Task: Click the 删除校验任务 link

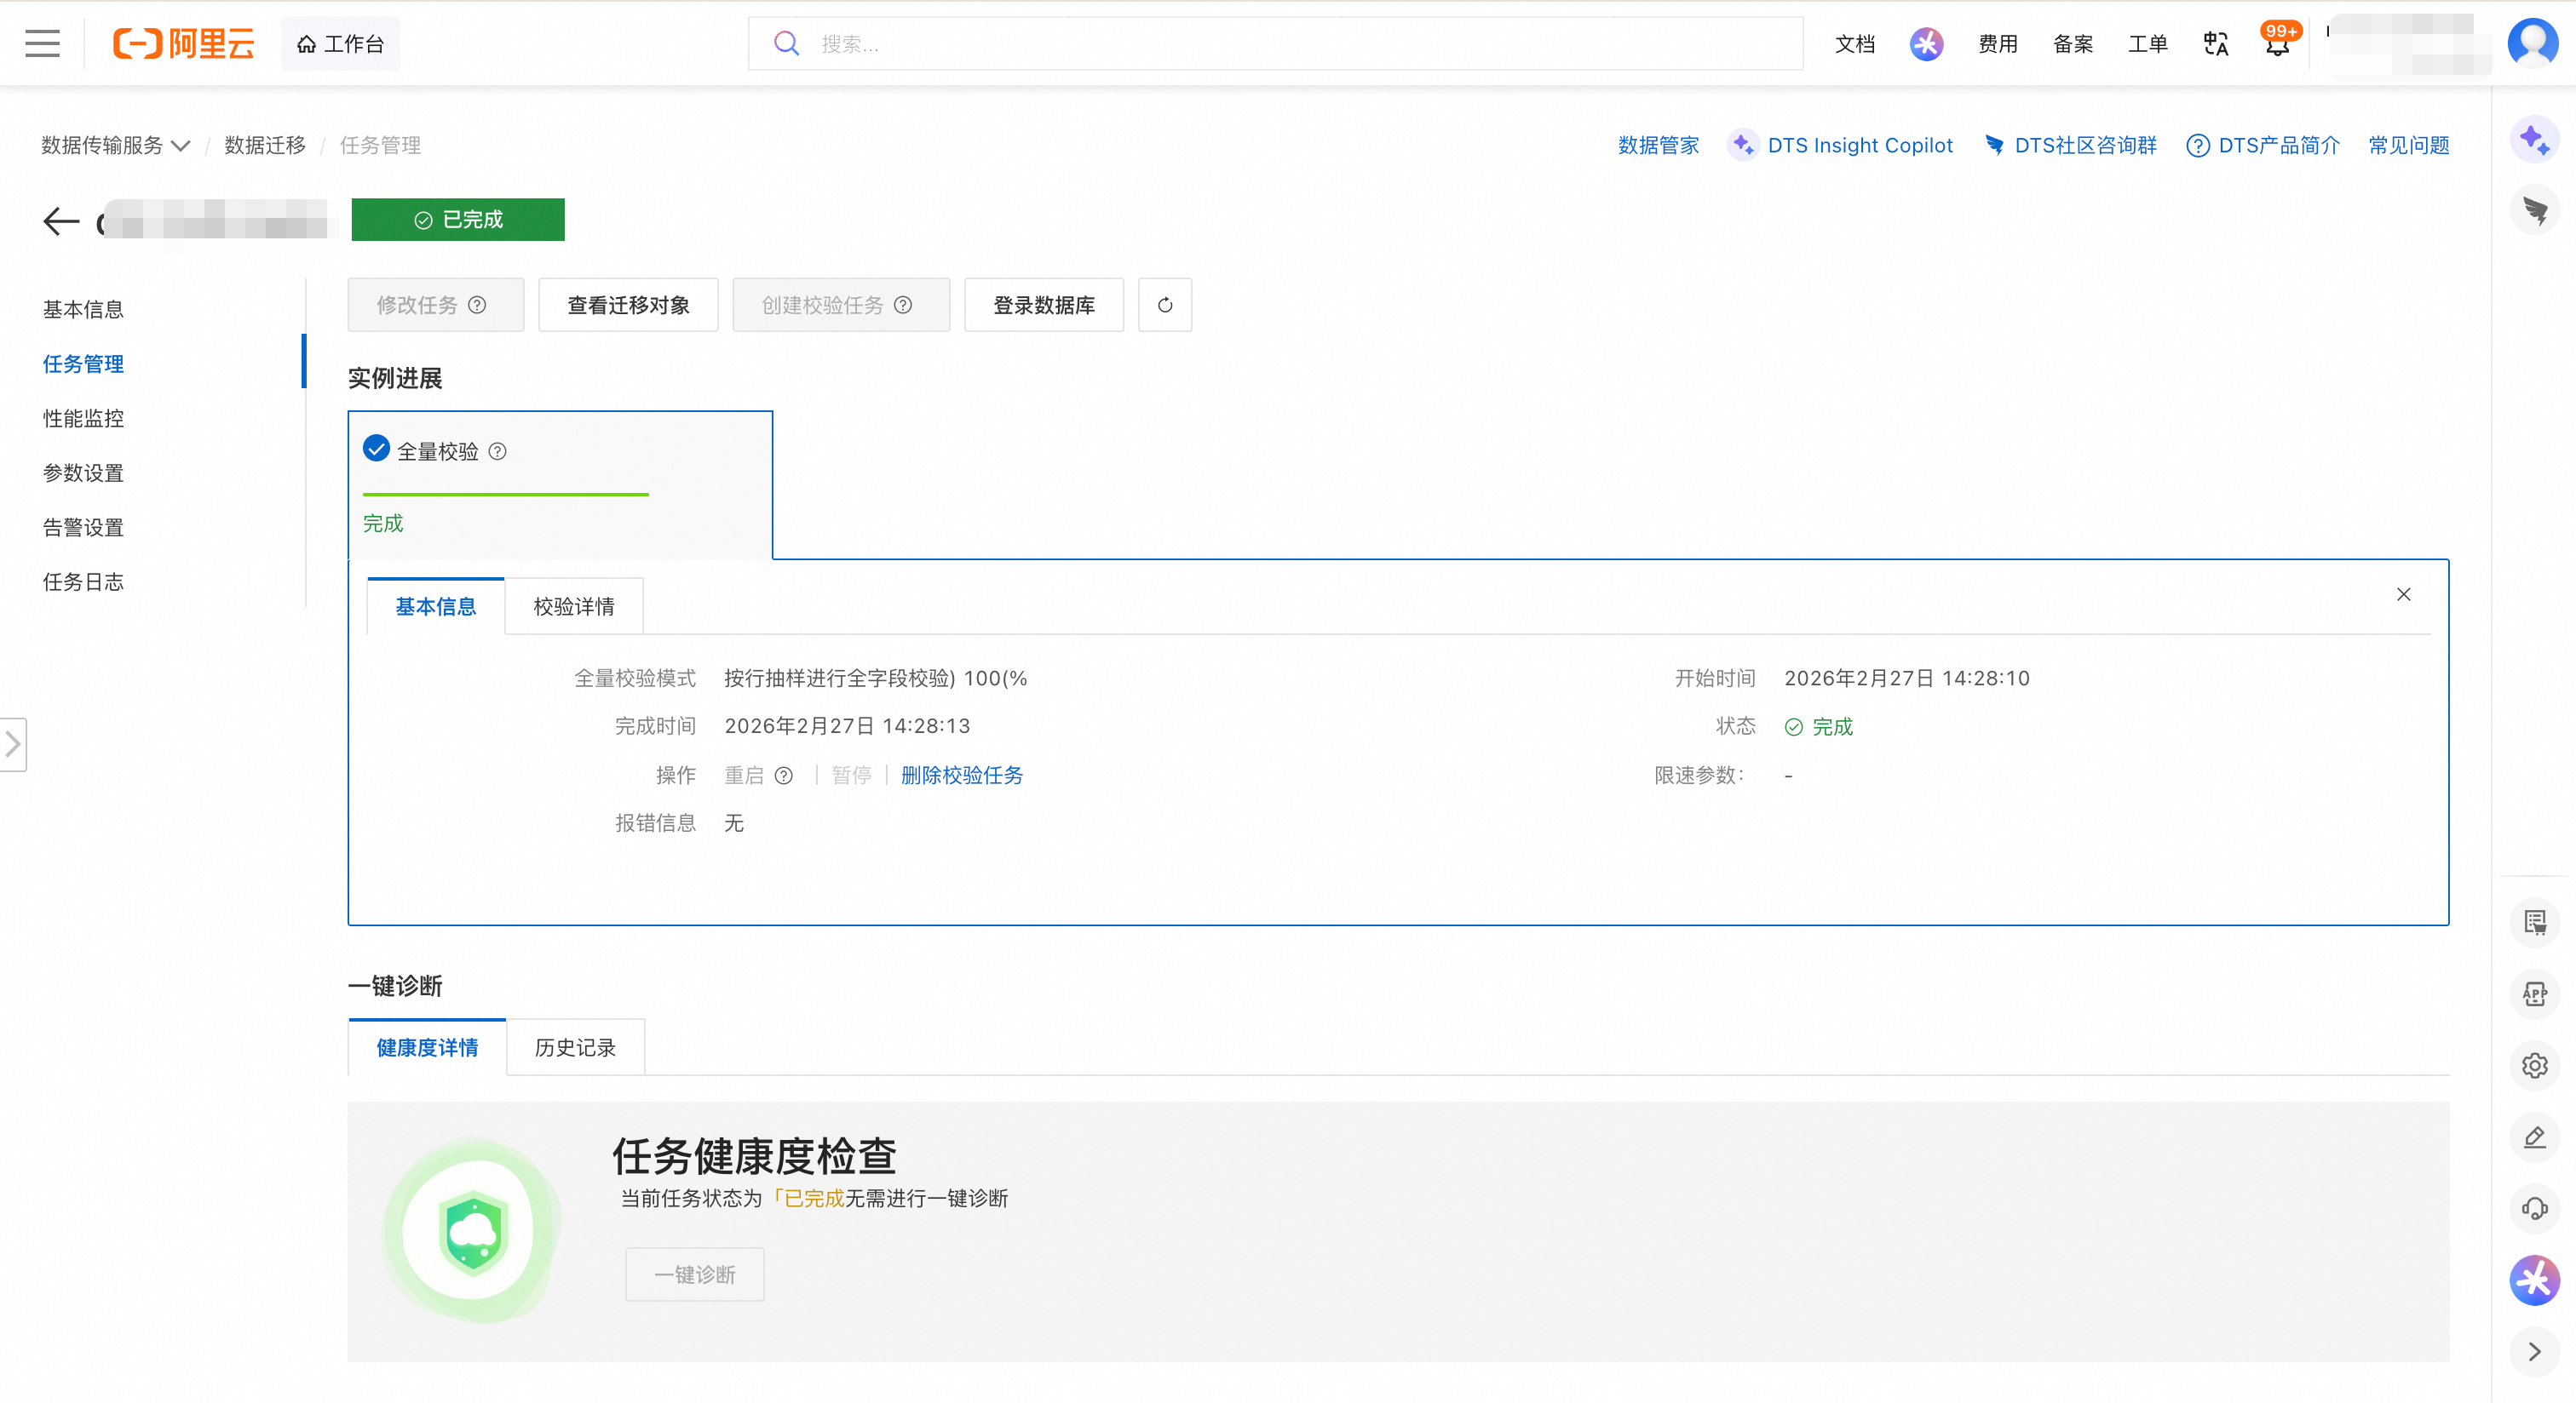Action: coord(961,776)
